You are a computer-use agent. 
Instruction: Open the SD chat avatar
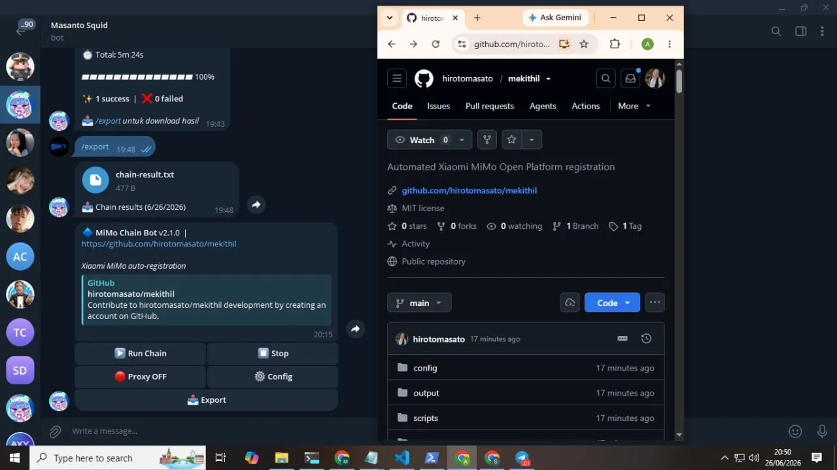[x=20, y=371]
